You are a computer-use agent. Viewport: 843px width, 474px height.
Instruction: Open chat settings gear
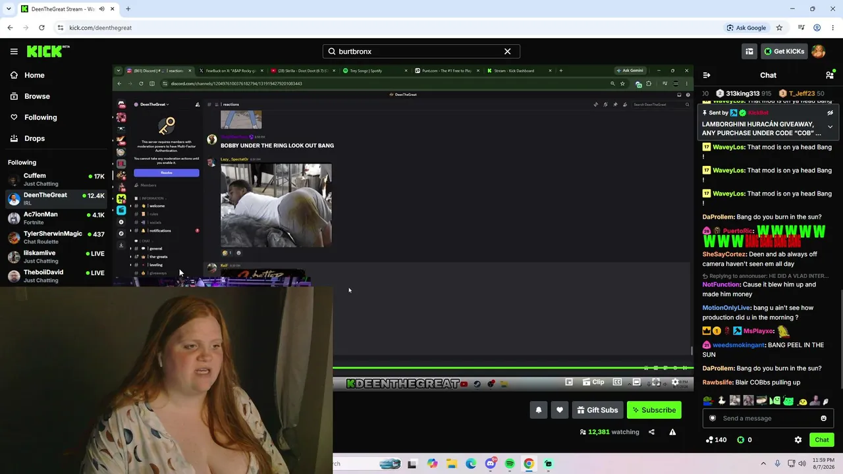click(798, 440)
